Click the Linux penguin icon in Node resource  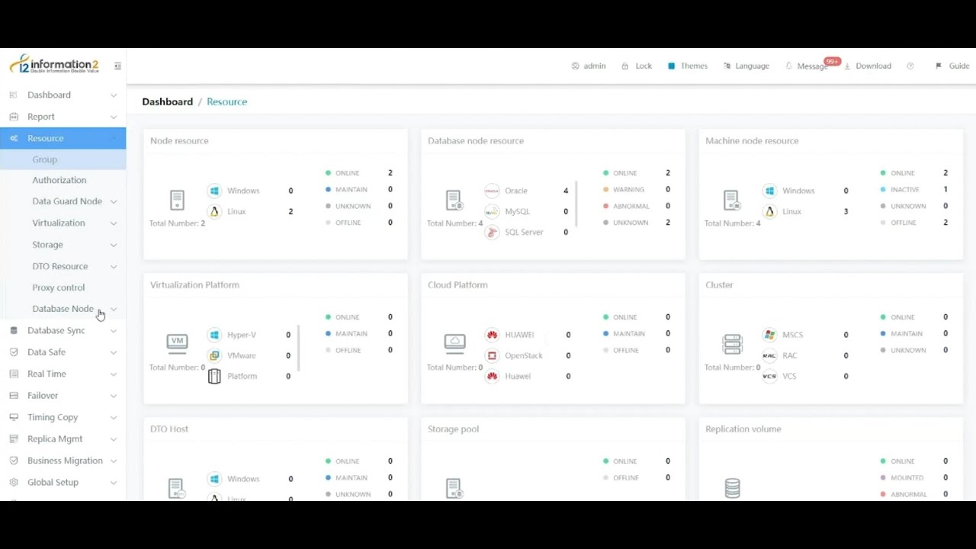pyautogui.click(x=214, y=211)
